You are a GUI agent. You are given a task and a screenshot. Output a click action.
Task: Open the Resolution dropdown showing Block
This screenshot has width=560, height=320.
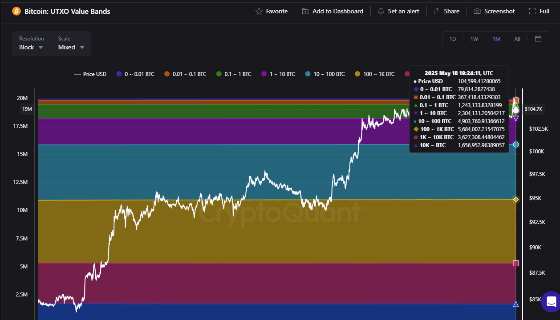tap(30, 47)
